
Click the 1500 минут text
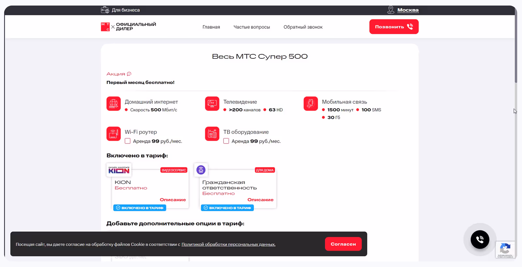[340, 110]
